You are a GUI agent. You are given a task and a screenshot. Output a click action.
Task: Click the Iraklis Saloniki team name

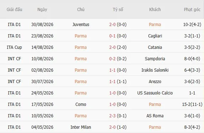(x=155, y=70)
